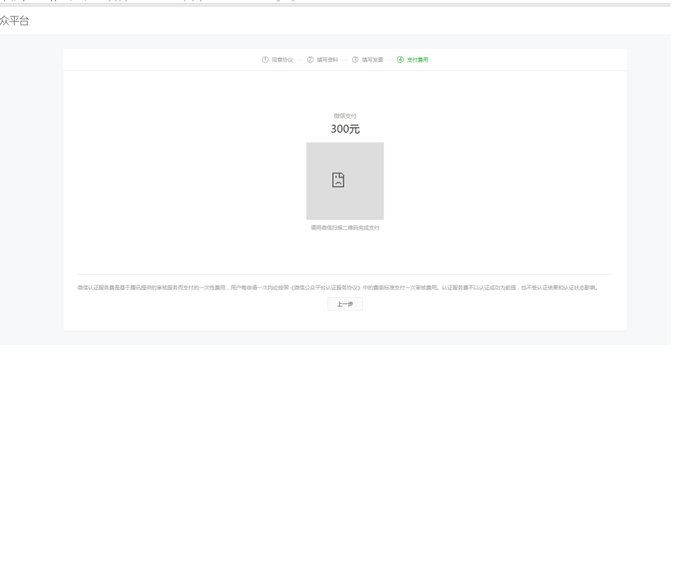The image size is (685, 587).
Task: Click the 请用微信扫描二维码完成支付 instruction text
Action: [344, 228]
